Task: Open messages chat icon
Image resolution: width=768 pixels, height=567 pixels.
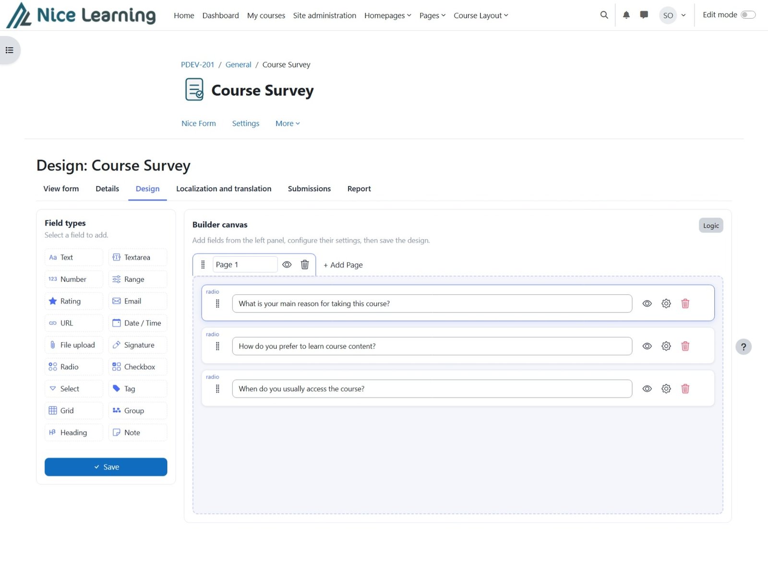Action: (644, 15)
